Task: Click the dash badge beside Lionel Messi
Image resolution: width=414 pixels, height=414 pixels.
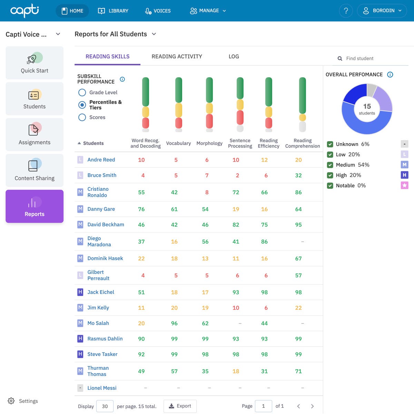Action: (x=80, y=388)
